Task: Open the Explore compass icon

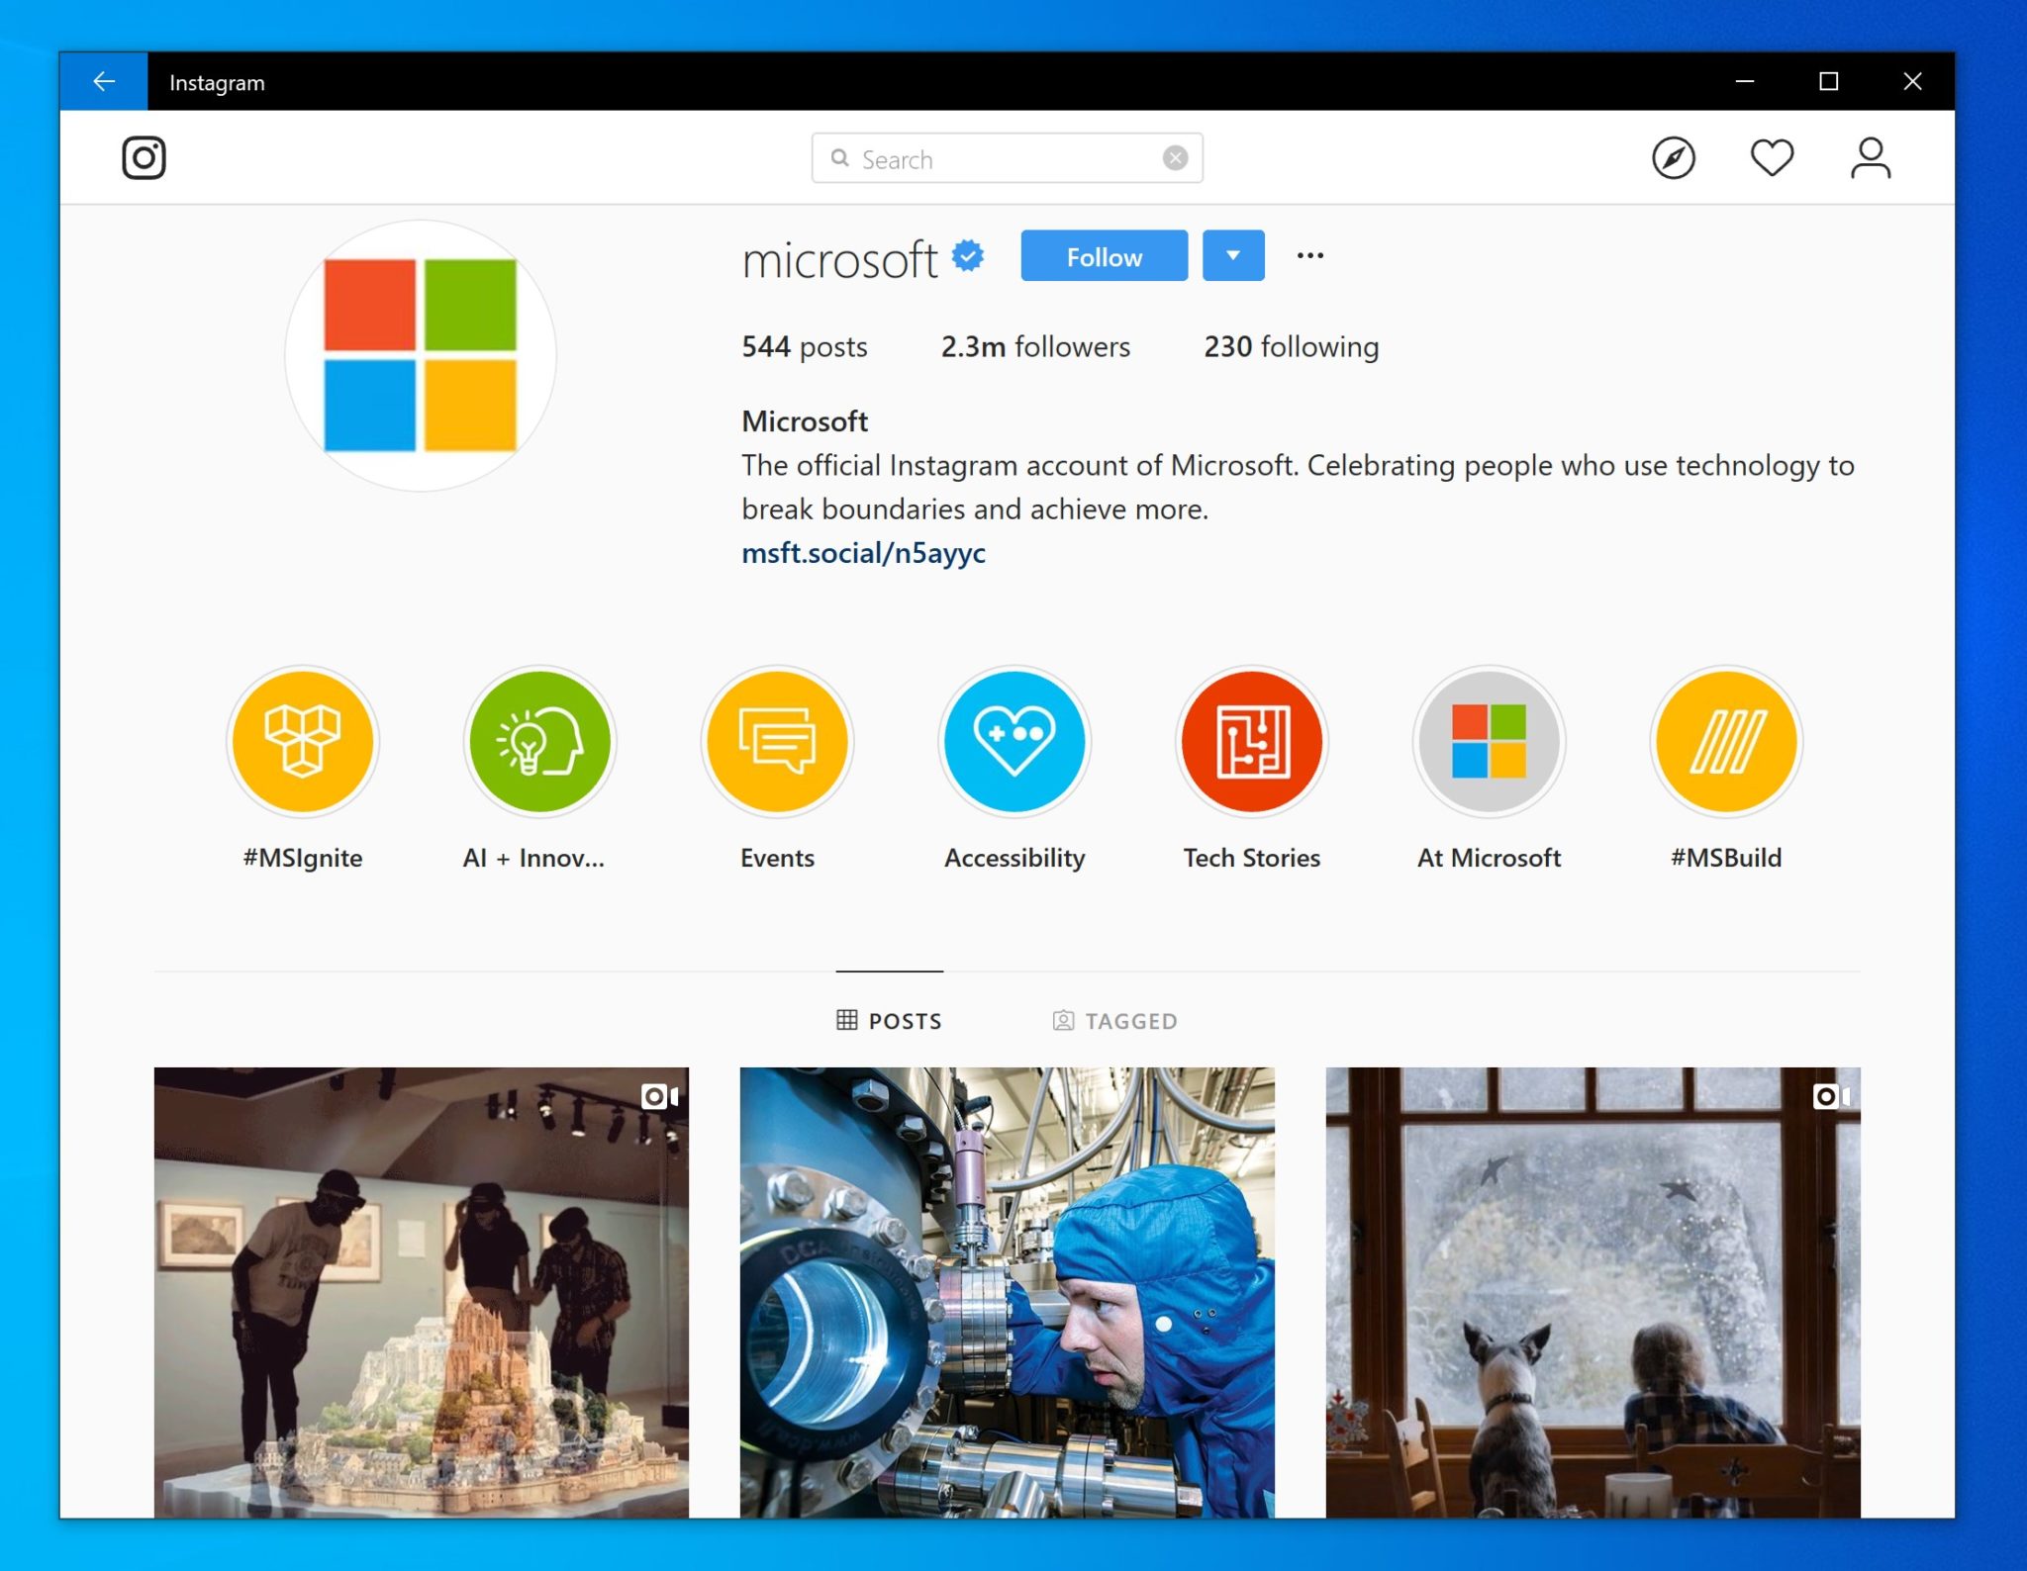Action: click(1675, 156)
